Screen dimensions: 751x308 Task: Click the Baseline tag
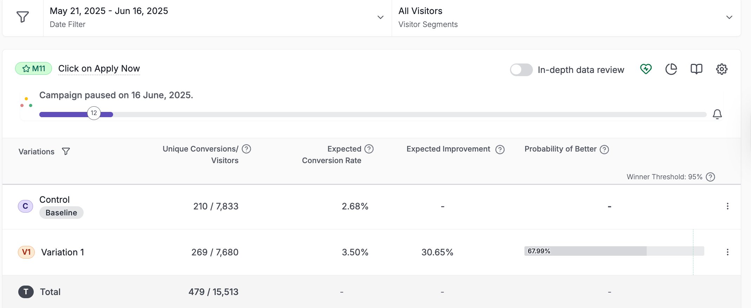tap(61, 213)
